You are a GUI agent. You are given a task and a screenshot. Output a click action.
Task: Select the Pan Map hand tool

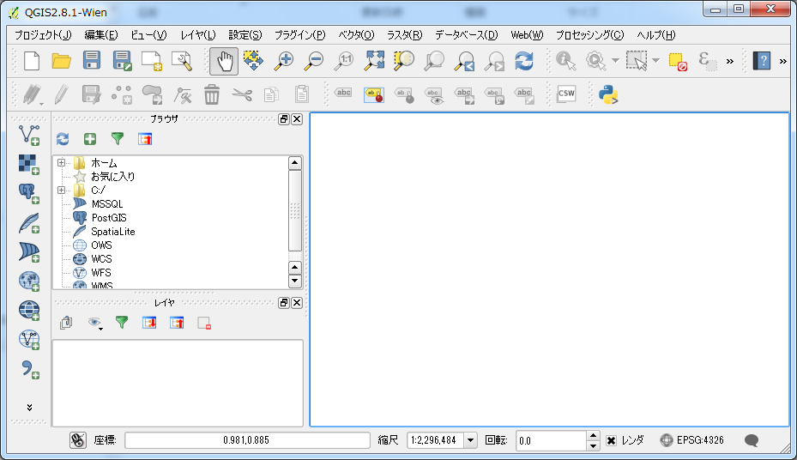[x=224, y=61]
